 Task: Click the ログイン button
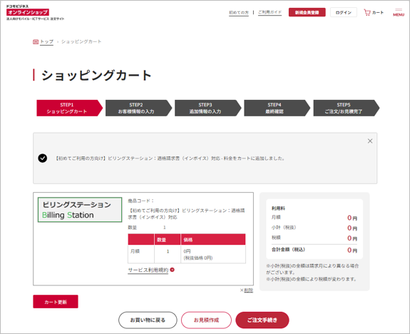pyautogui.click(x=343, y=12)
